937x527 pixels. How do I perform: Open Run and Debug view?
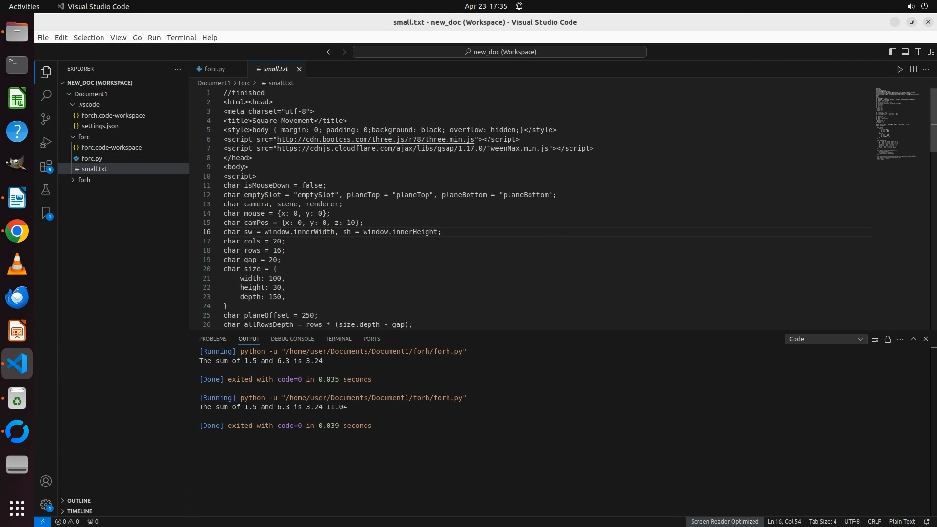point(46,142)
